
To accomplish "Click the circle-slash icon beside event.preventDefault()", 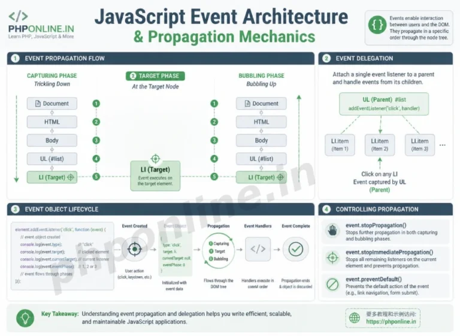I will point(332,284).
